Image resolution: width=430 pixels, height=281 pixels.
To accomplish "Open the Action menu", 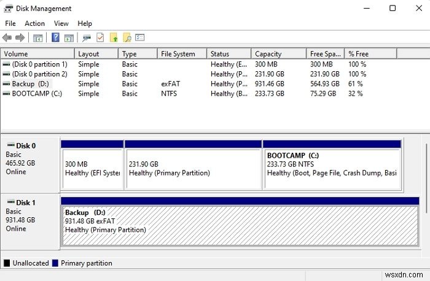I will (x=34, y=23).
